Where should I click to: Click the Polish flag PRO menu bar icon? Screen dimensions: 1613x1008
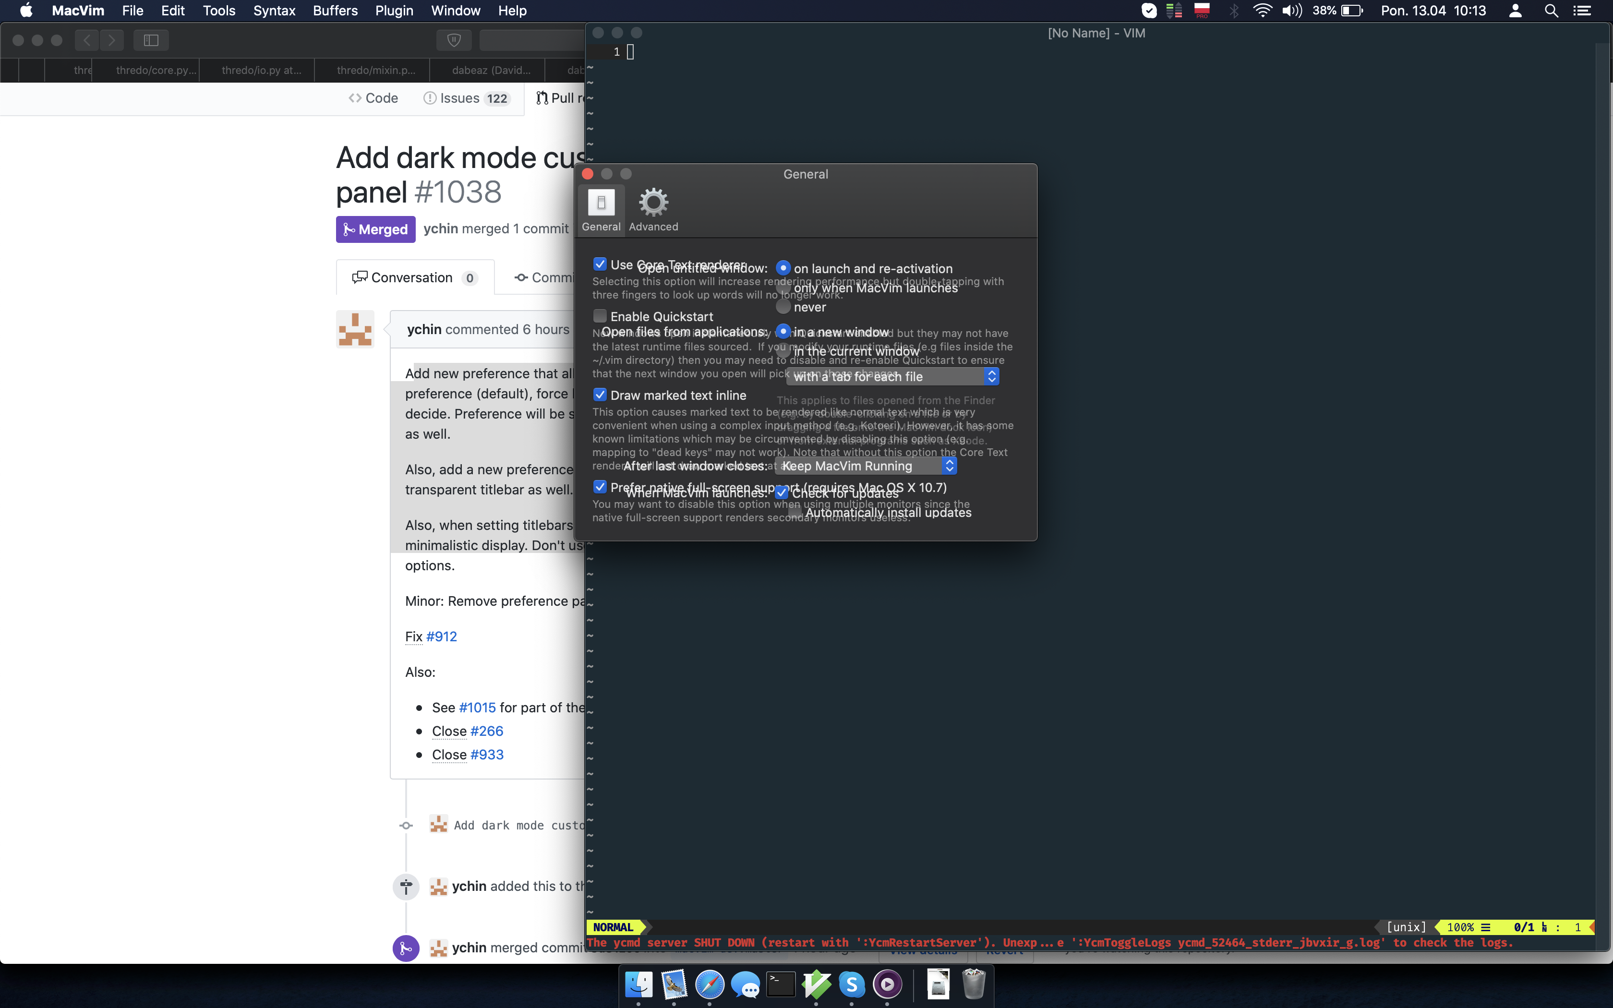[x=1202, y=11]
